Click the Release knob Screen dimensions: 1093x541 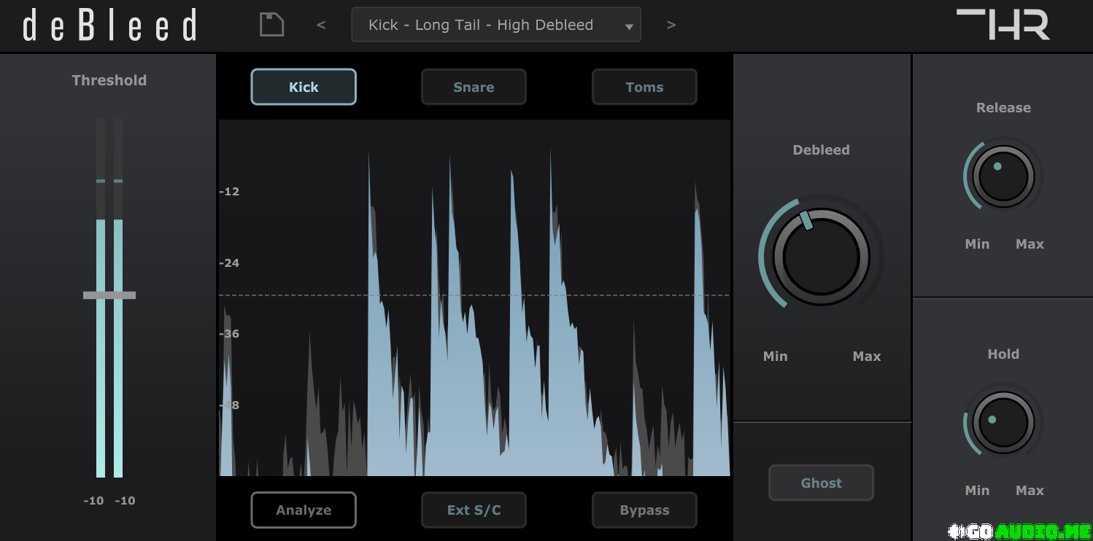point(1003,176)
